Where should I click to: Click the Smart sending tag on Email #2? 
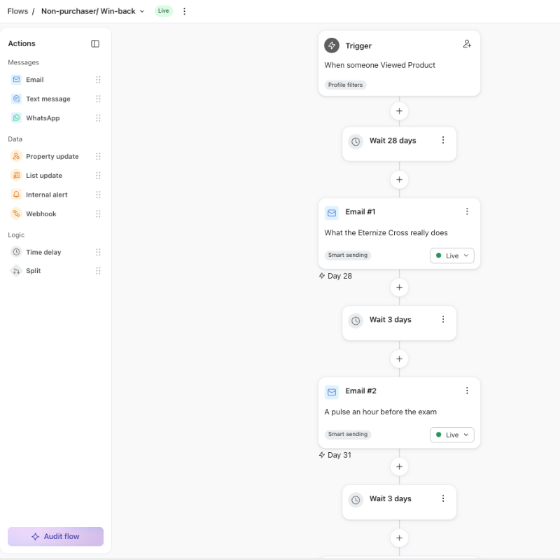tap(348, 434)
